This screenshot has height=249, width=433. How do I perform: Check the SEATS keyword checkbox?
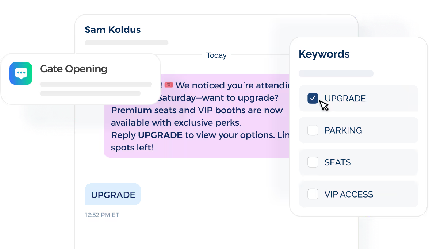point(313,162)
